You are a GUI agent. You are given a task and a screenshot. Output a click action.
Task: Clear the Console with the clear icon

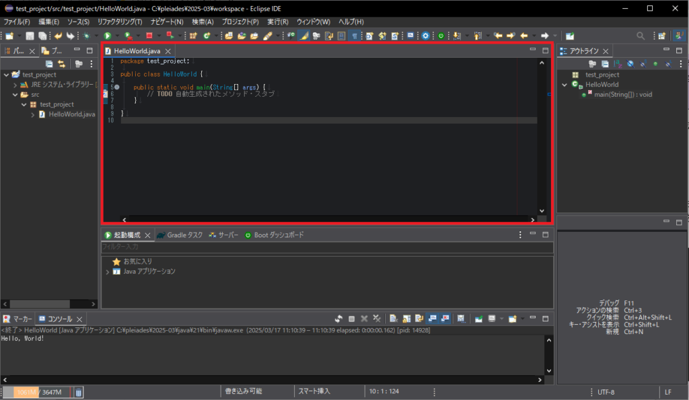394,319
